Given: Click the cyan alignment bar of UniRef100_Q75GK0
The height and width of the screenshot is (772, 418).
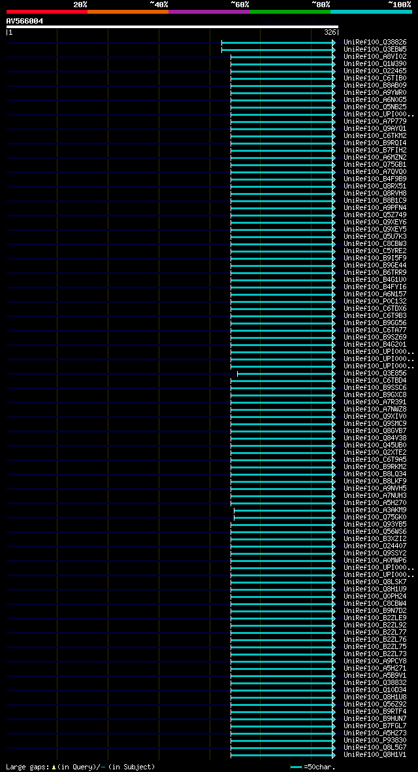Looking at the screenshot, I should [285, 518].
